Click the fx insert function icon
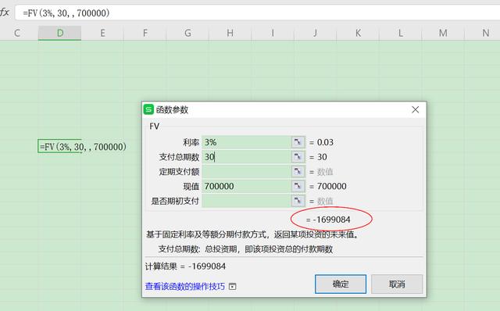 click(x=5, y=13)
